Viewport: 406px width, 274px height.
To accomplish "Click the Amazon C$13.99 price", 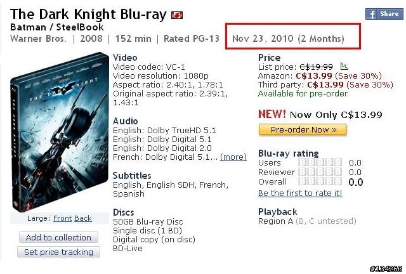I will (314, 76).
